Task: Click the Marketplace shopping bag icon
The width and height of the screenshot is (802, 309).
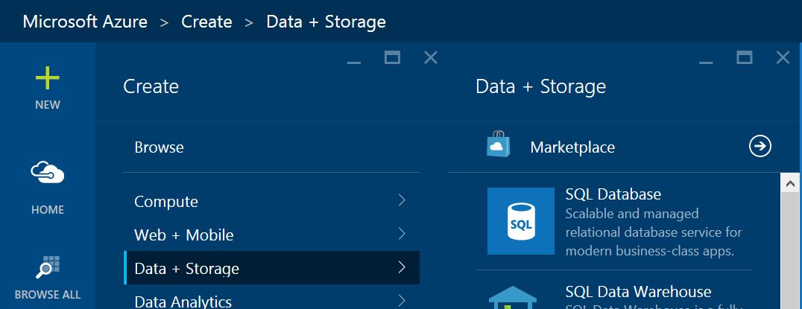Action: pyautogui.click(x=498, y=144)
